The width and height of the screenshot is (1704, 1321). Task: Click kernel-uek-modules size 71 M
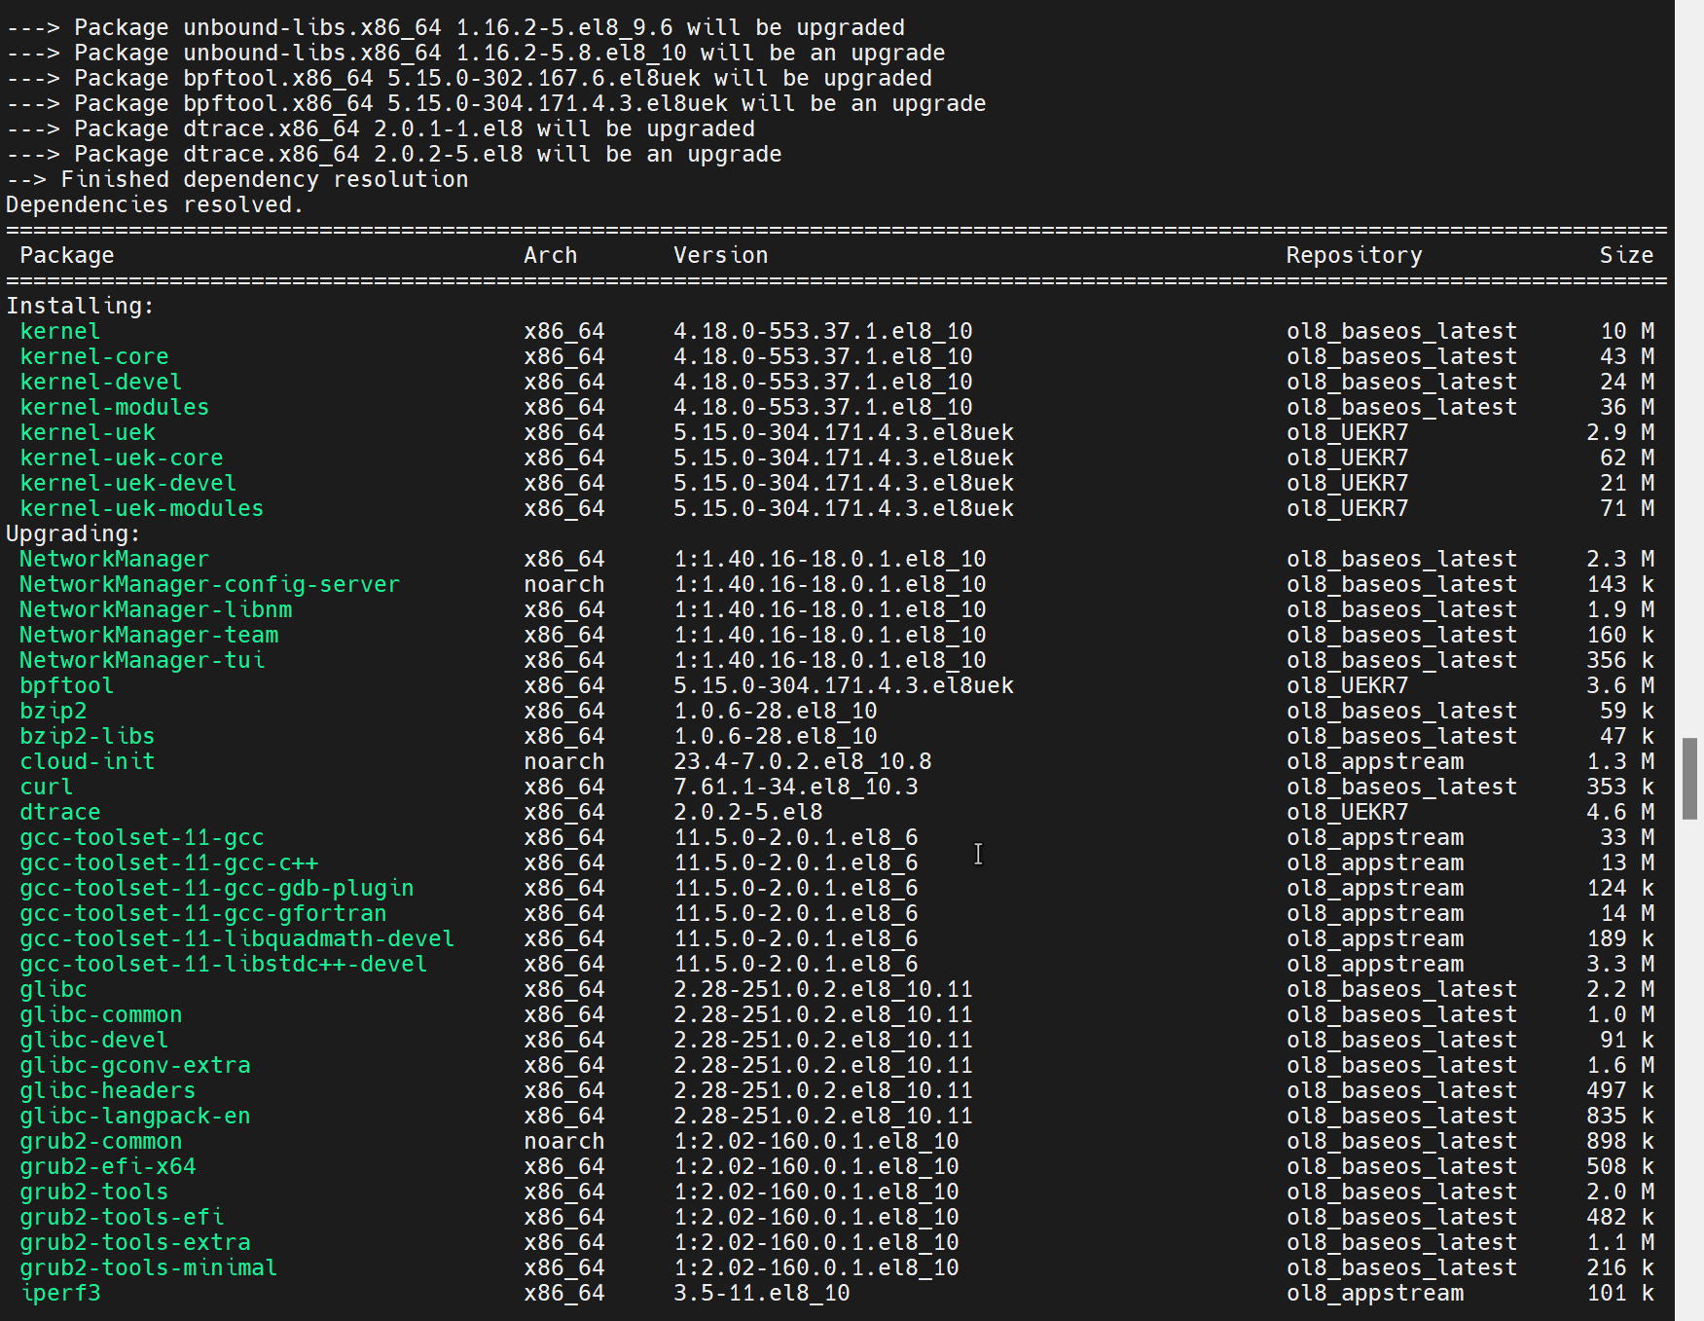pos(1627,508)
